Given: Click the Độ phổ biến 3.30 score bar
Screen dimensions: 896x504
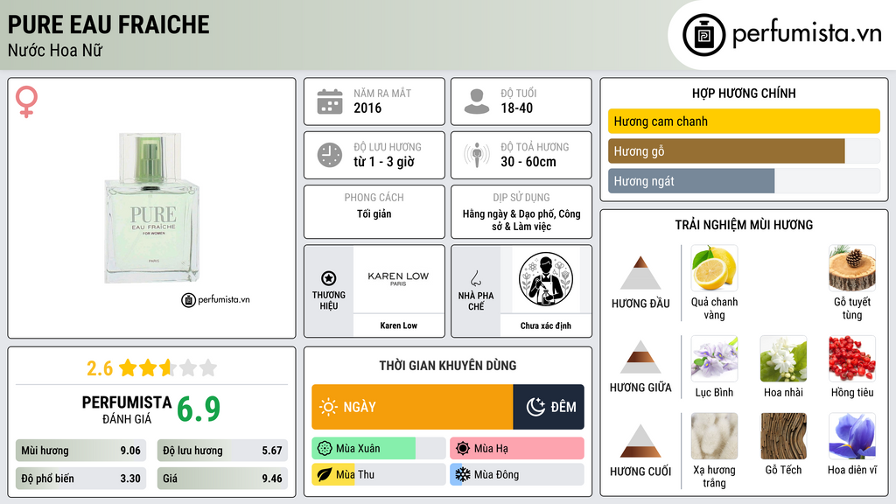Looking at the screenshot, I should click(x=80, y=479).
